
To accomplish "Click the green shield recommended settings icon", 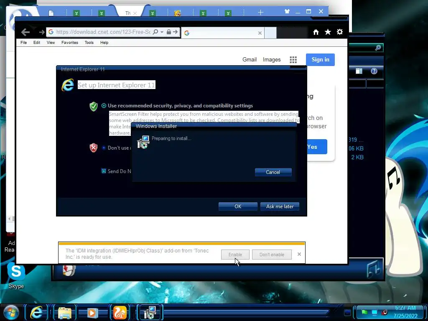I will [93, 107].
